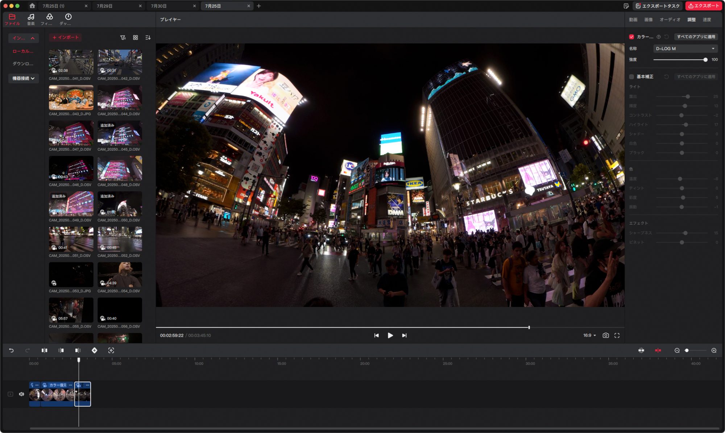This screenshot has width=725, height=433.
Task: Switch to the オーディオ tab
Action: click(670, 20)
